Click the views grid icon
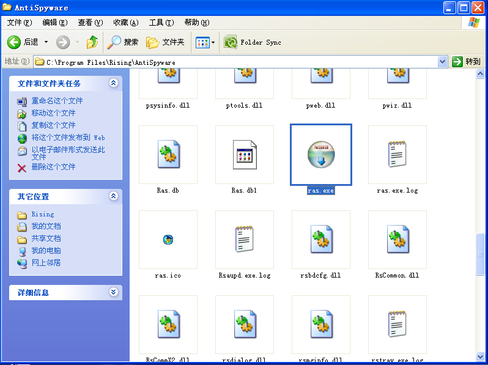488x365 pixels. (202, 42)
